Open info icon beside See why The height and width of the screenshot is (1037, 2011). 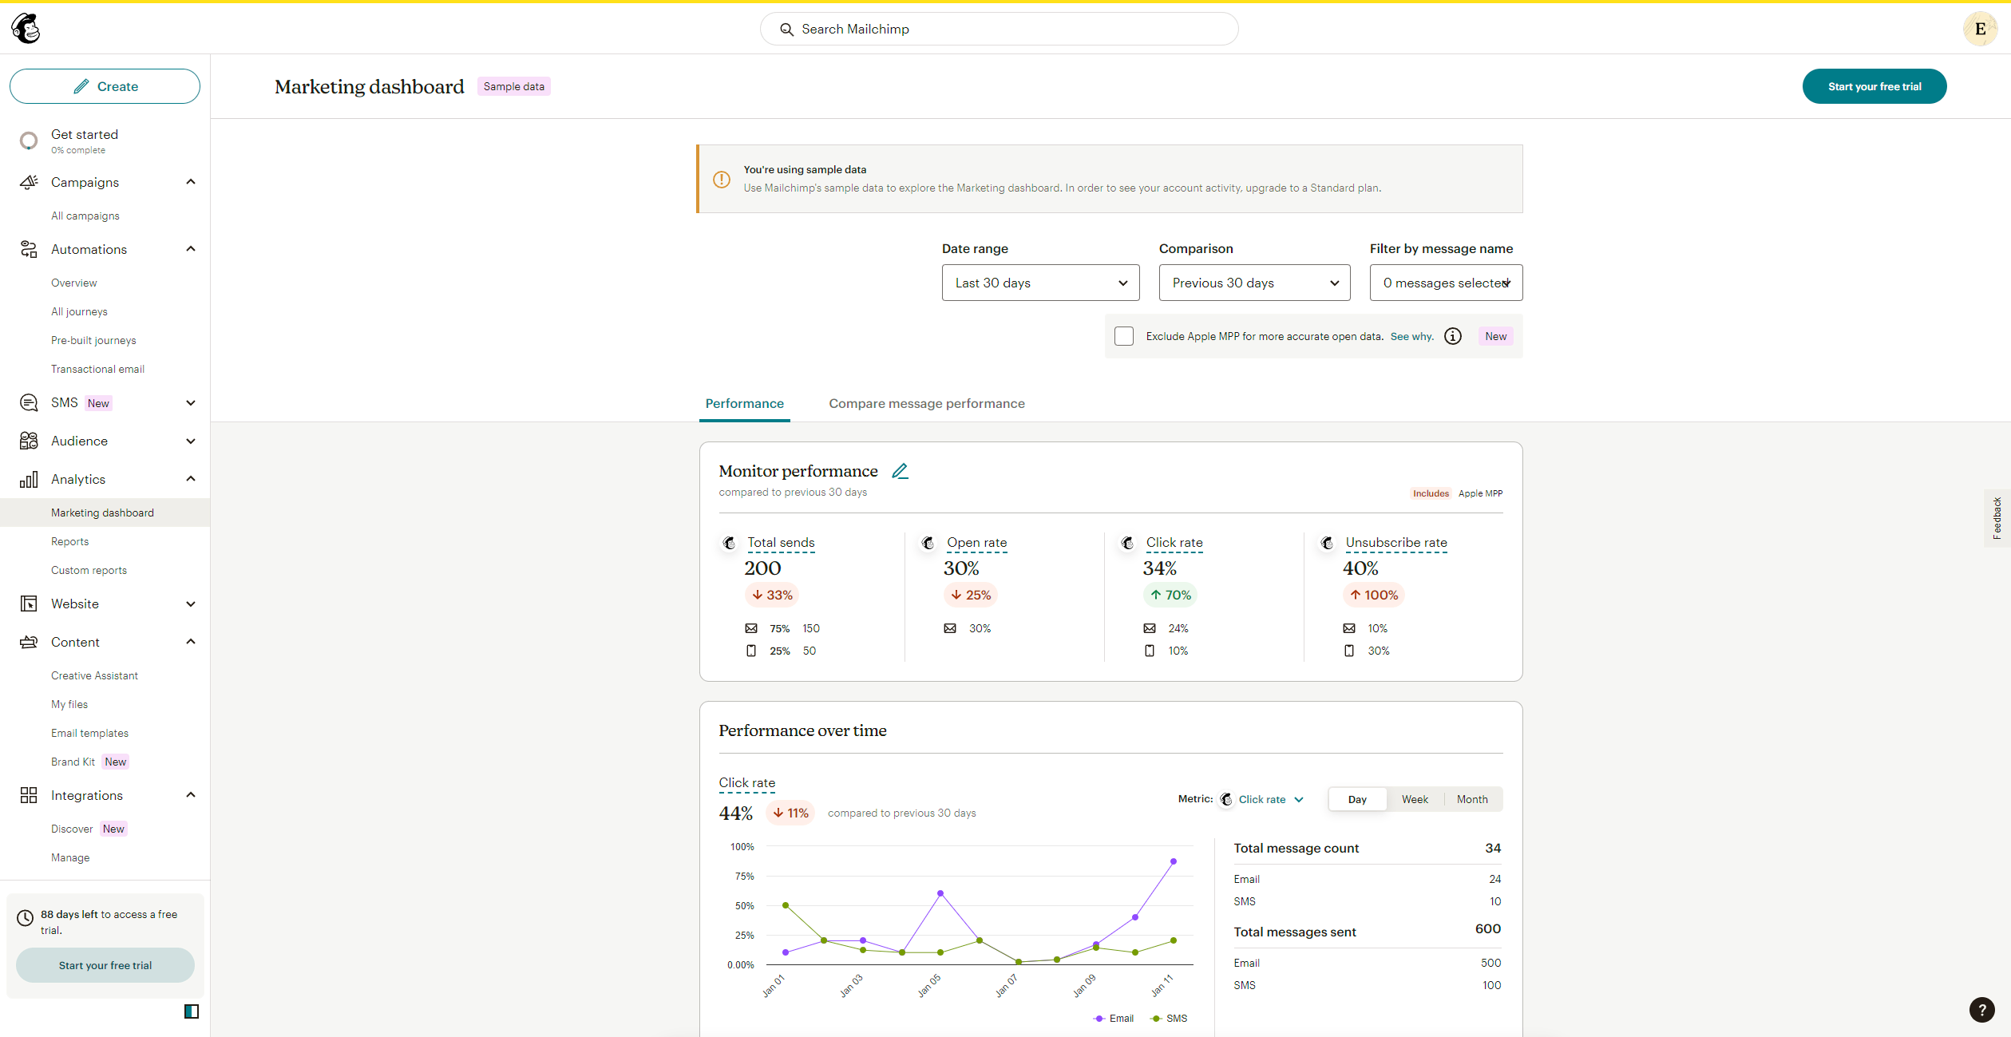point(1453,336)
